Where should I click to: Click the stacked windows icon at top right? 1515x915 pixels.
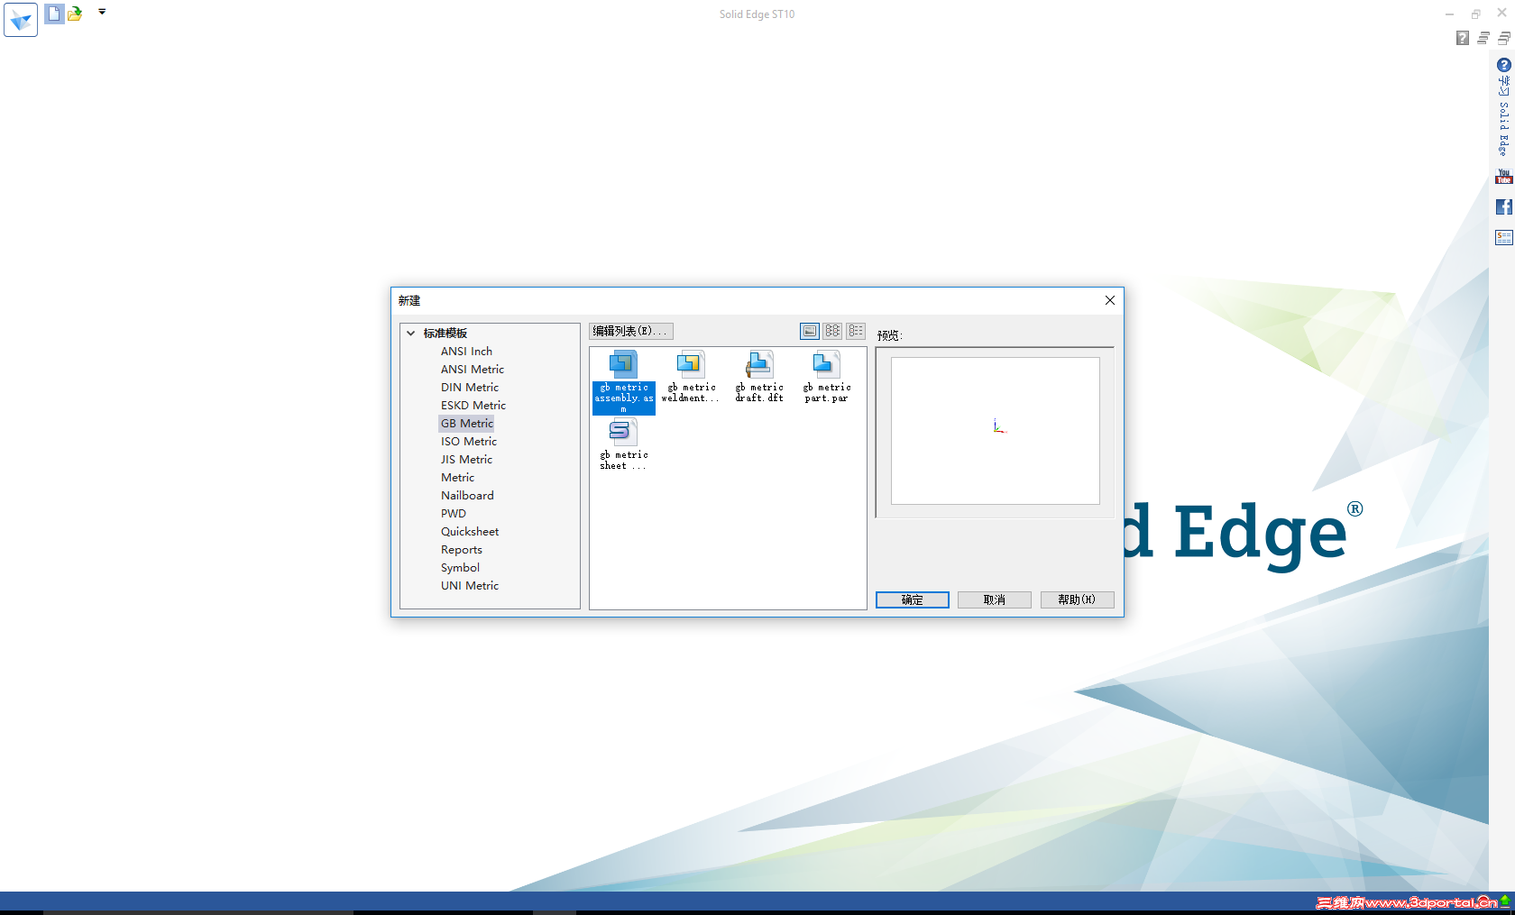click(x=1504, y=38)
